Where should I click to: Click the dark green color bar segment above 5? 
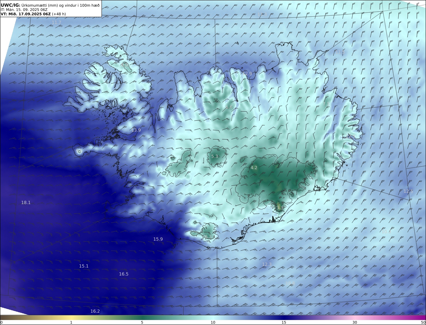pos(142,317)
